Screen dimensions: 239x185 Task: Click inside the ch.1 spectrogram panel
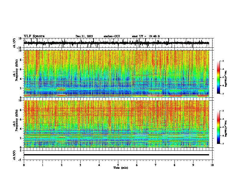tap(116, 74)
